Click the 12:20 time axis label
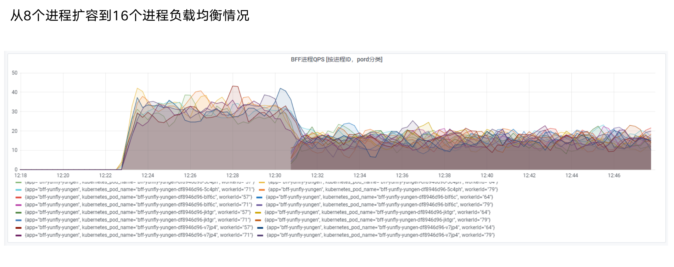The width and height of the screenshot is (674, 267). click(63, 175)
